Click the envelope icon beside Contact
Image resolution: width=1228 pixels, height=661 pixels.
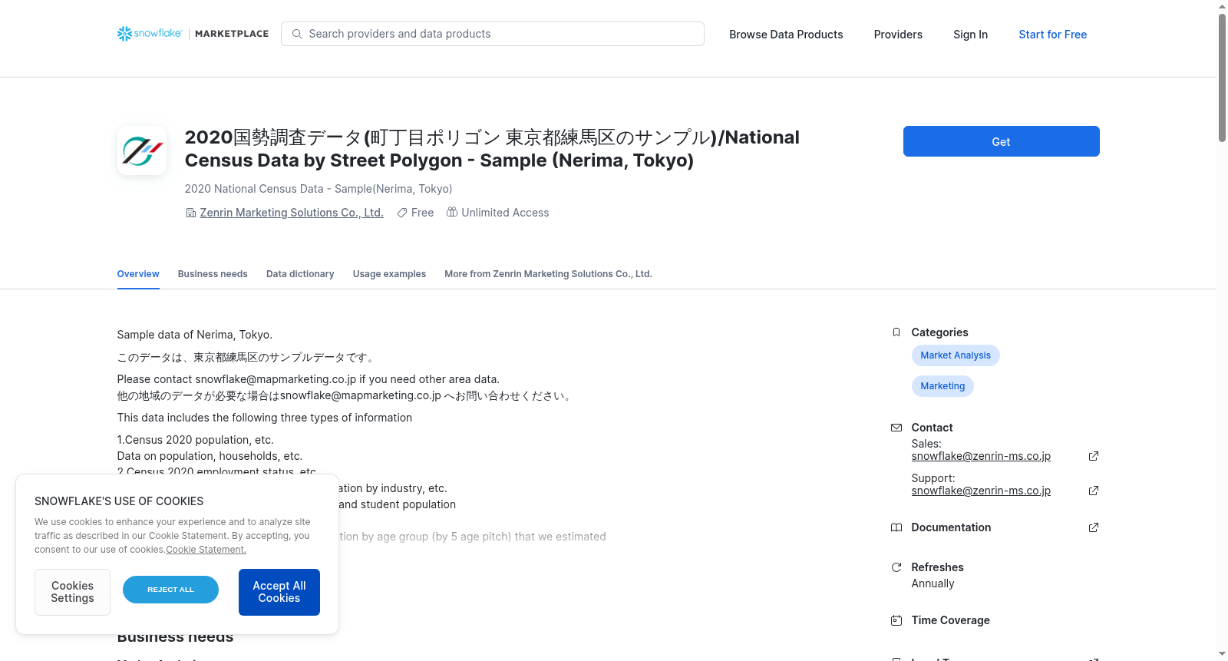click(896, 428)
